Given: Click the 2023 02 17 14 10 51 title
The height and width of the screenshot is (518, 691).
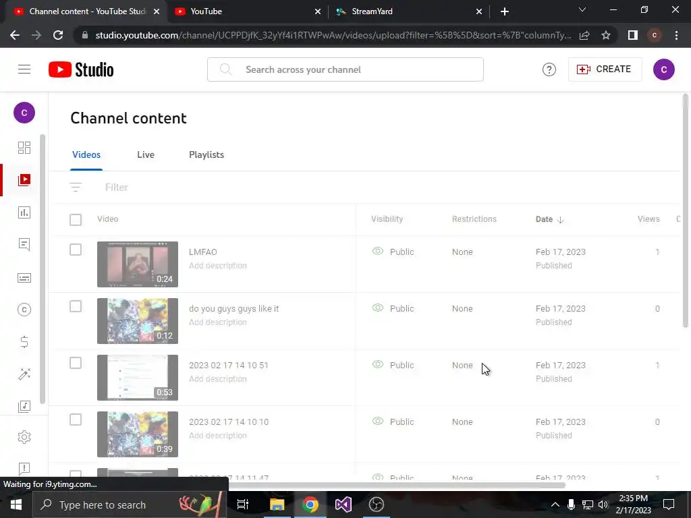Looking at the screenshot, I should (228, 365).
